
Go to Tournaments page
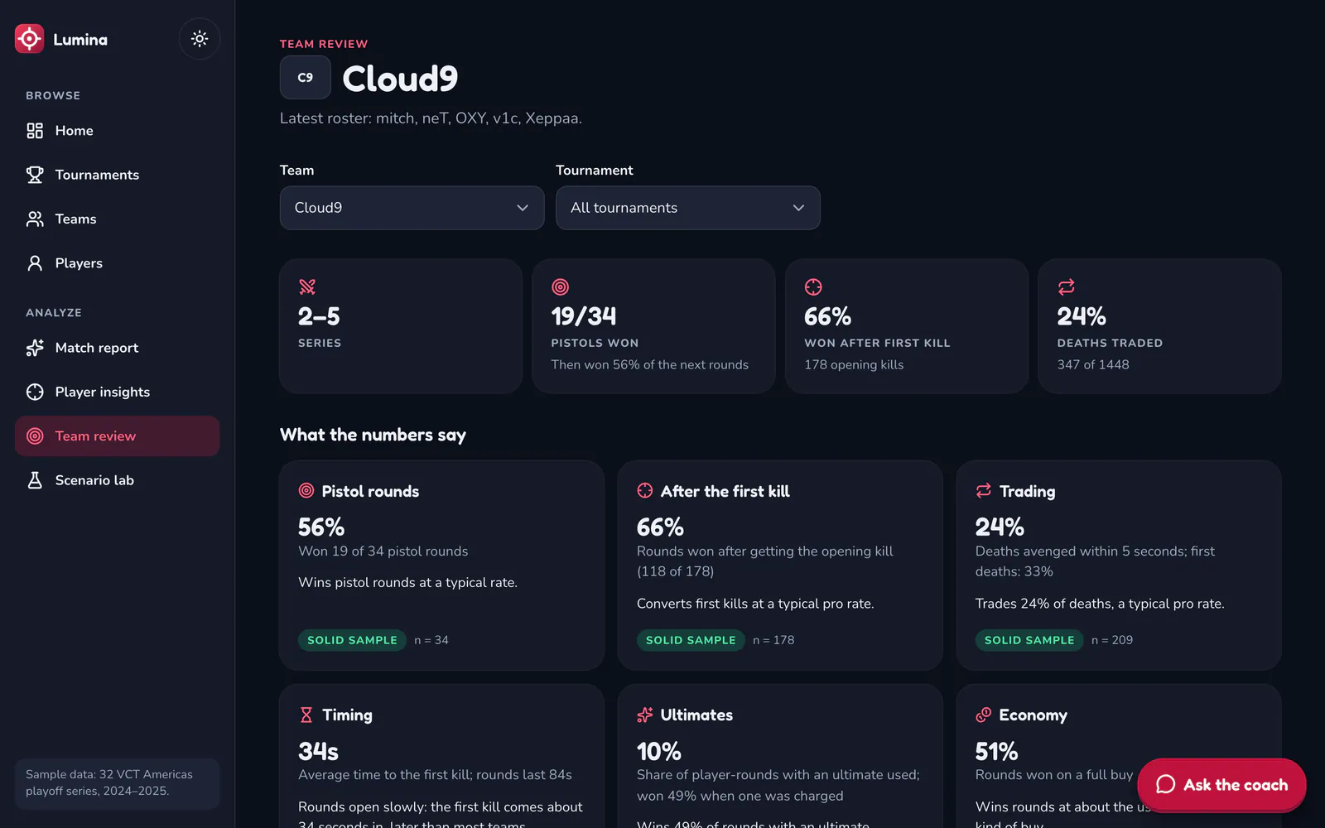pos(117,175)
